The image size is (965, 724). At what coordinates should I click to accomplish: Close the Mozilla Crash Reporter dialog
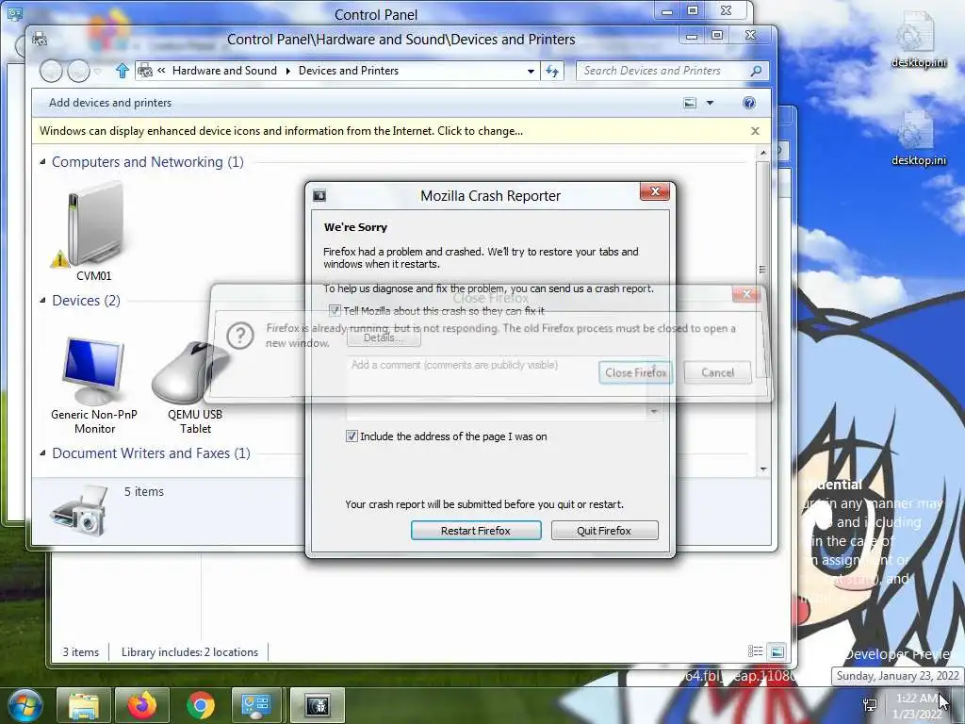coord(655,191)
